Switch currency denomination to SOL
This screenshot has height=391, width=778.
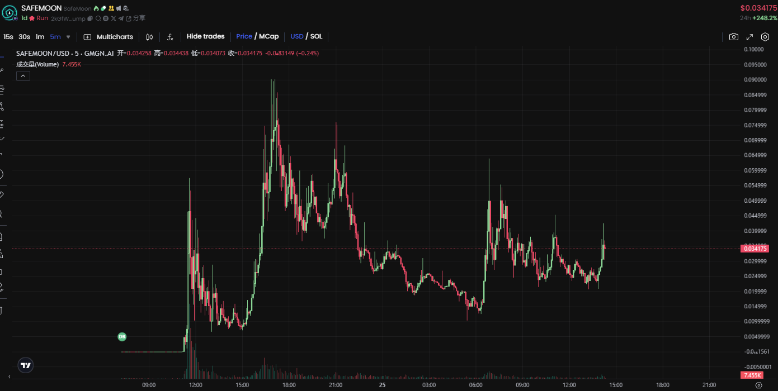(x=316, y=36)
